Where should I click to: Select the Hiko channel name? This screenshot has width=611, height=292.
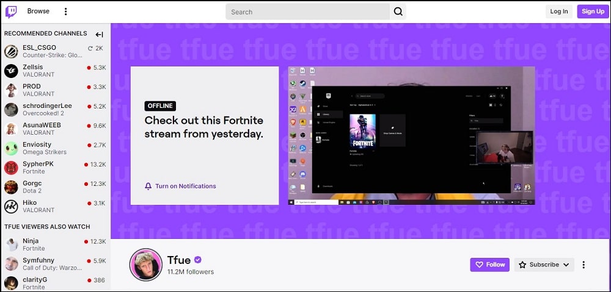(x=29, y=202)
